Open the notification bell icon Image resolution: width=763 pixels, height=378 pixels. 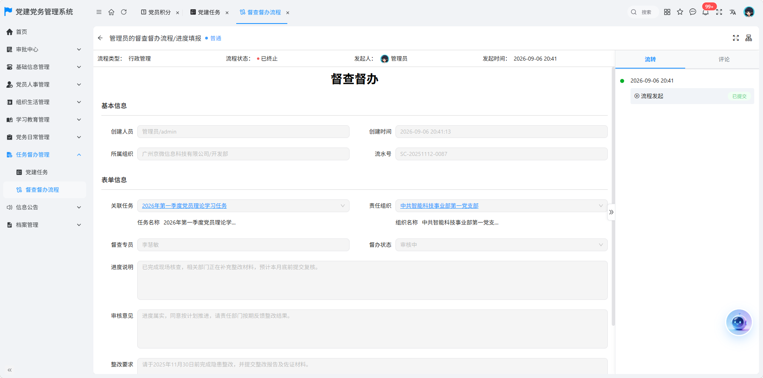pyautogui.click(x=706, y=12)
